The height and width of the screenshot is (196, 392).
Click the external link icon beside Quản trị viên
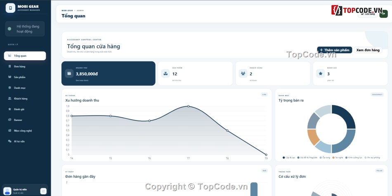43,191
